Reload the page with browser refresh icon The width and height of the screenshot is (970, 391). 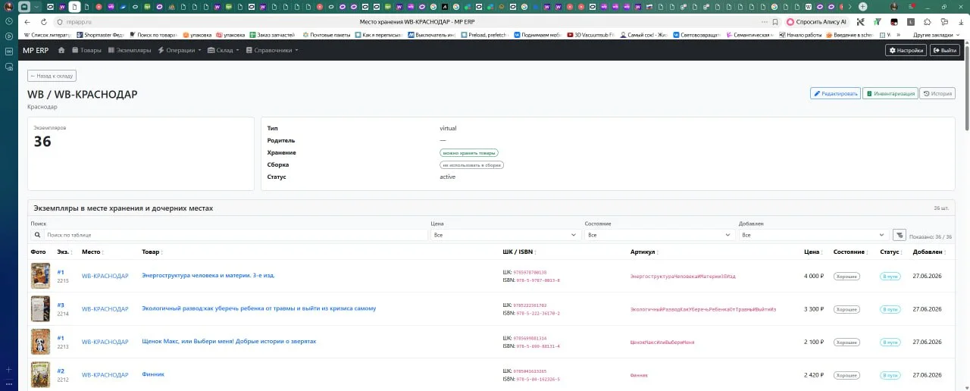(43, 22)
